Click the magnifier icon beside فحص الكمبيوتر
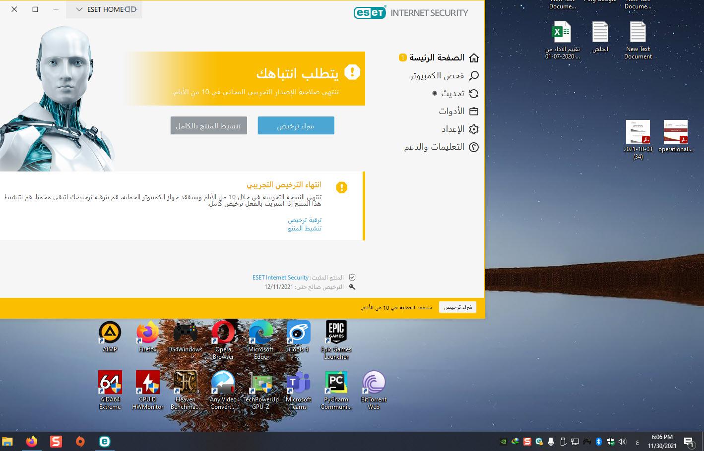Image resolution: width=704 pixels, height=451 pixels. coord(474,76)
